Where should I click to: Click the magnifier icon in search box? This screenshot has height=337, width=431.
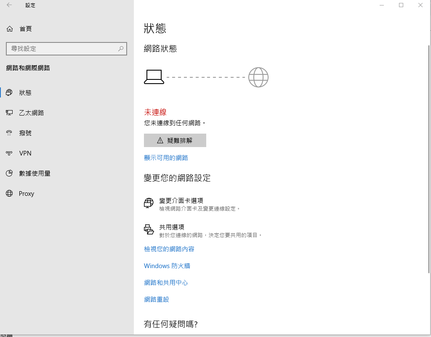121,49
